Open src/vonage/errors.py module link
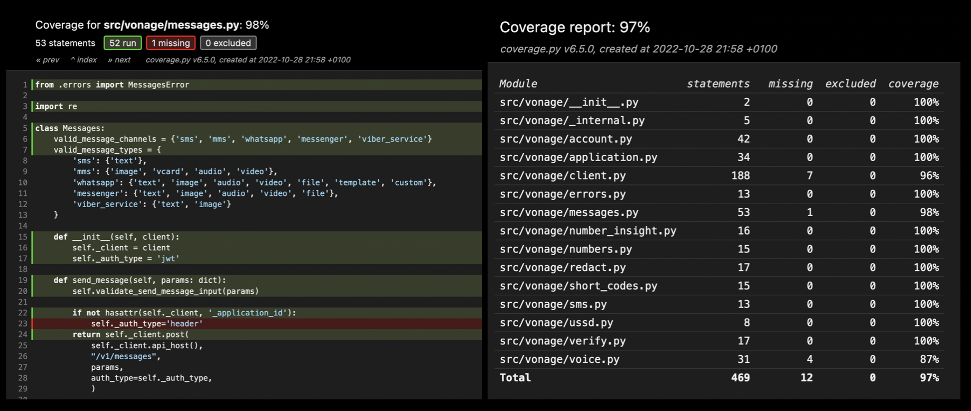Viewport: 971px width, 411px height. (563, 194)
